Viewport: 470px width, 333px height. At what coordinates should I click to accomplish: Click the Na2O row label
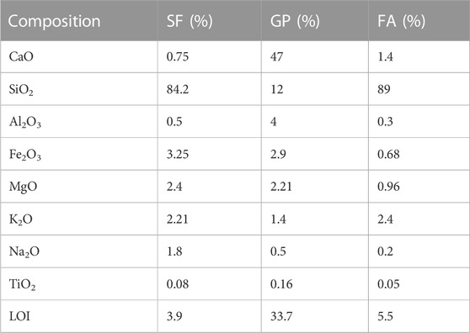pos(24,252)
